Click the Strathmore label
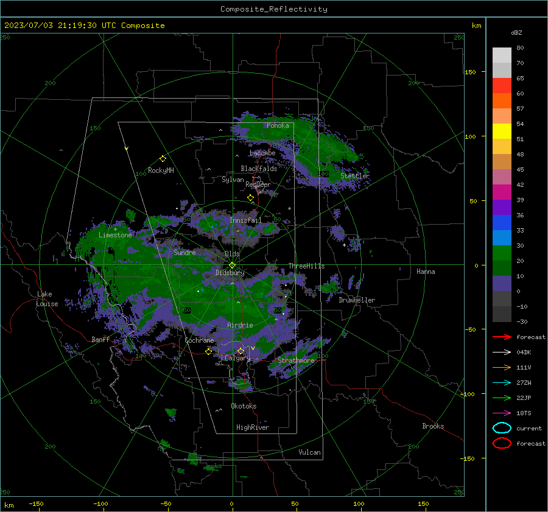The height and width of the screenshot is (512, 548). pyautogui.click(x=296, y=360)
